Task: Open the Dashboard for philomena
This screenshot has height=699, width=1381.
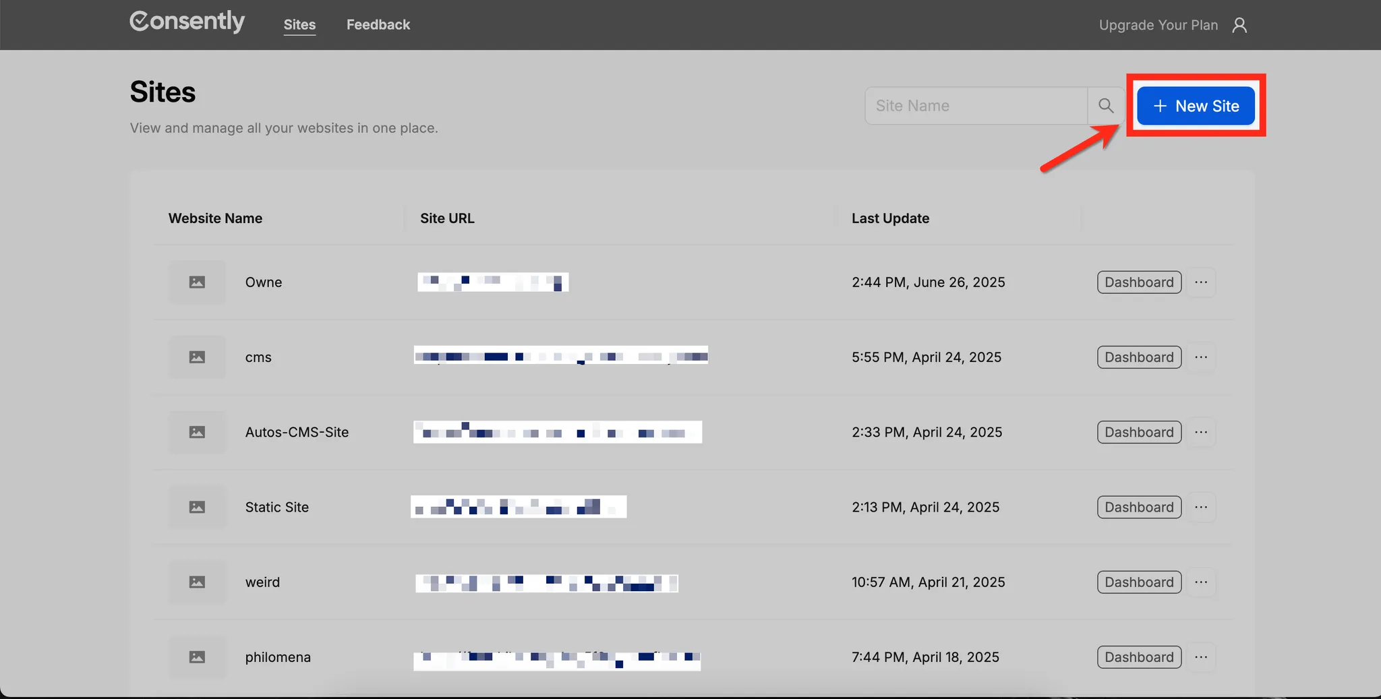Action: click(x=1138, y=657)
